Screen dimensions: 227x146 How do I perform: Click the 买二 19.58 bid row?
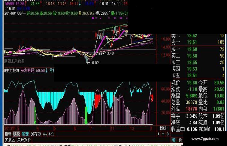[x=198, y=56]
